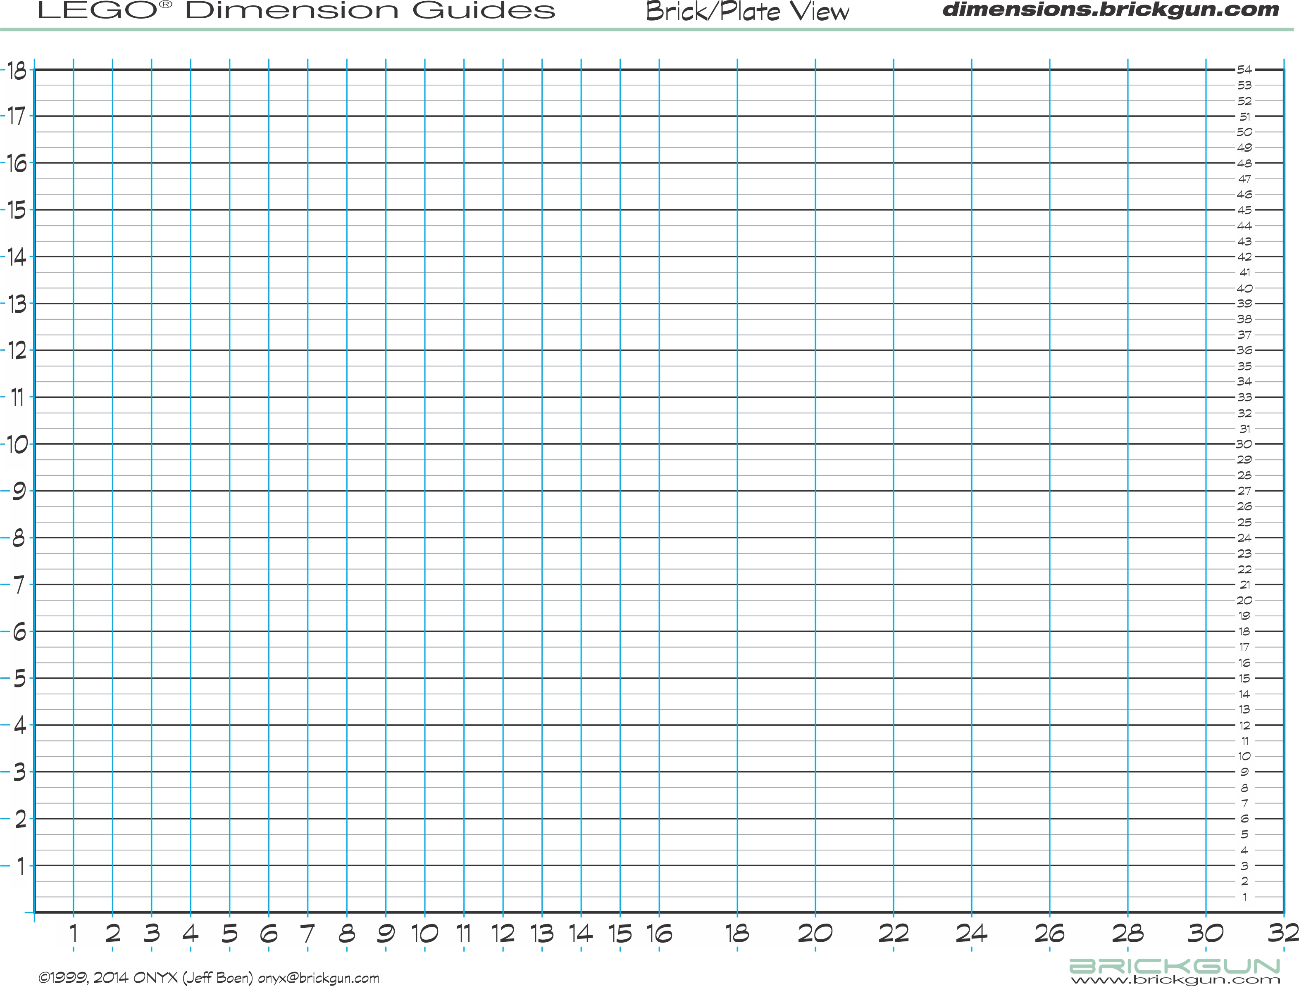Open the dimensions.brickgun.com link in the header
Viewport: 1299px width, 986px height.
[x=1111, y=10]
